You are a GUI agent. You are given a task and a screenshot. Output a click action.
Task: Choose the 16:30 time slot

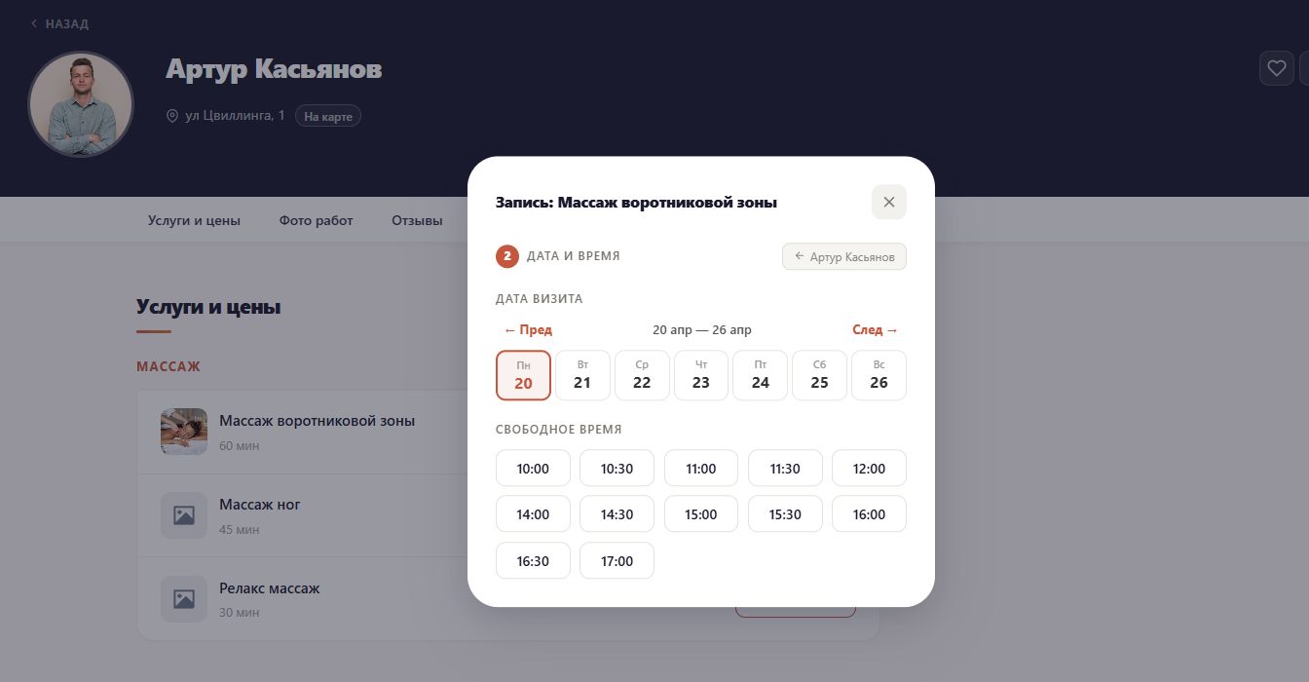coord(533,560)
